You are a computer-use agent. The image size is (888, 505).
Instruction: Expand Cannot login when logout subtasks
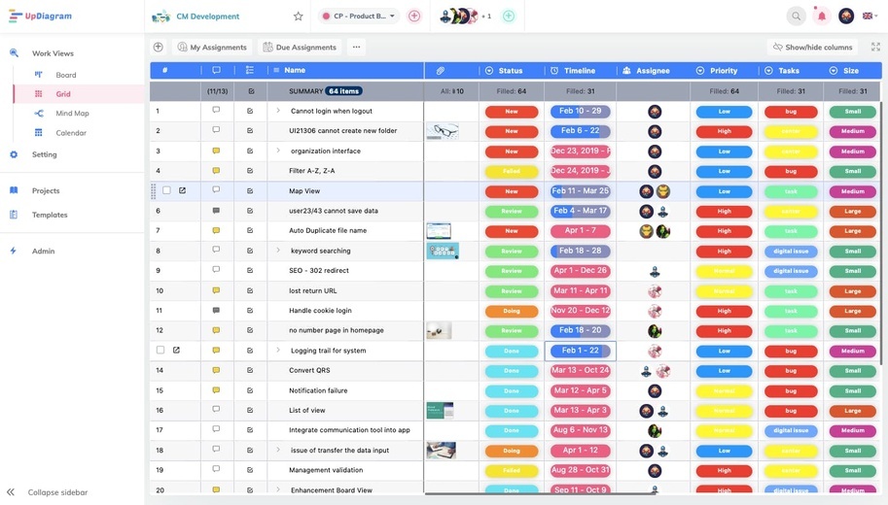click(x=278, y=111)
